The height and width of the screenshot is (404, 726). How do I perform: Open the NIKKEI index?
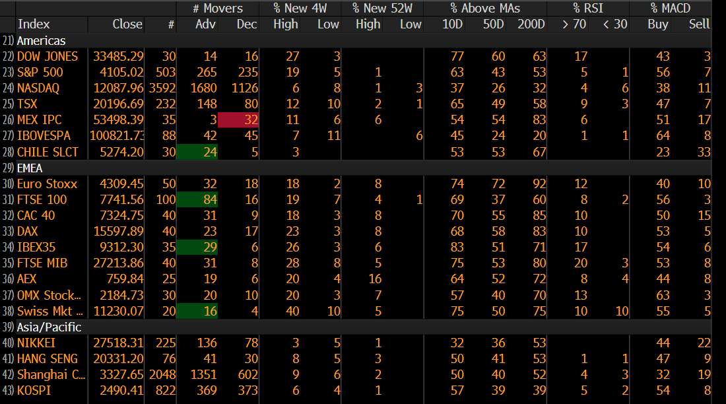tap(36, 343)
